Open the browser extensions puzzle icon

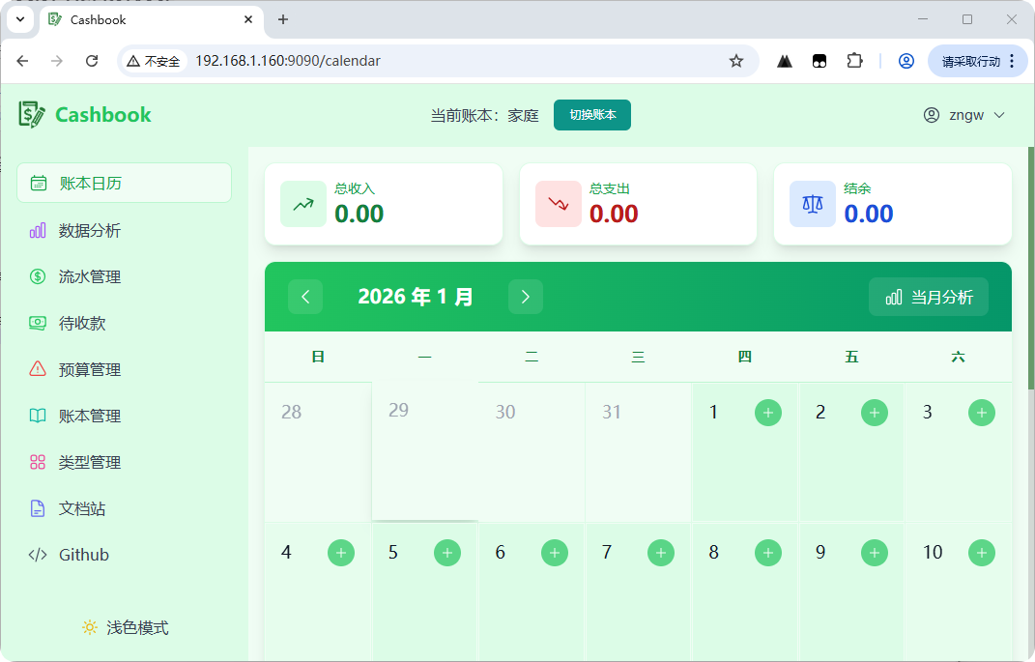pyautogui.click(x=854, y=61)
